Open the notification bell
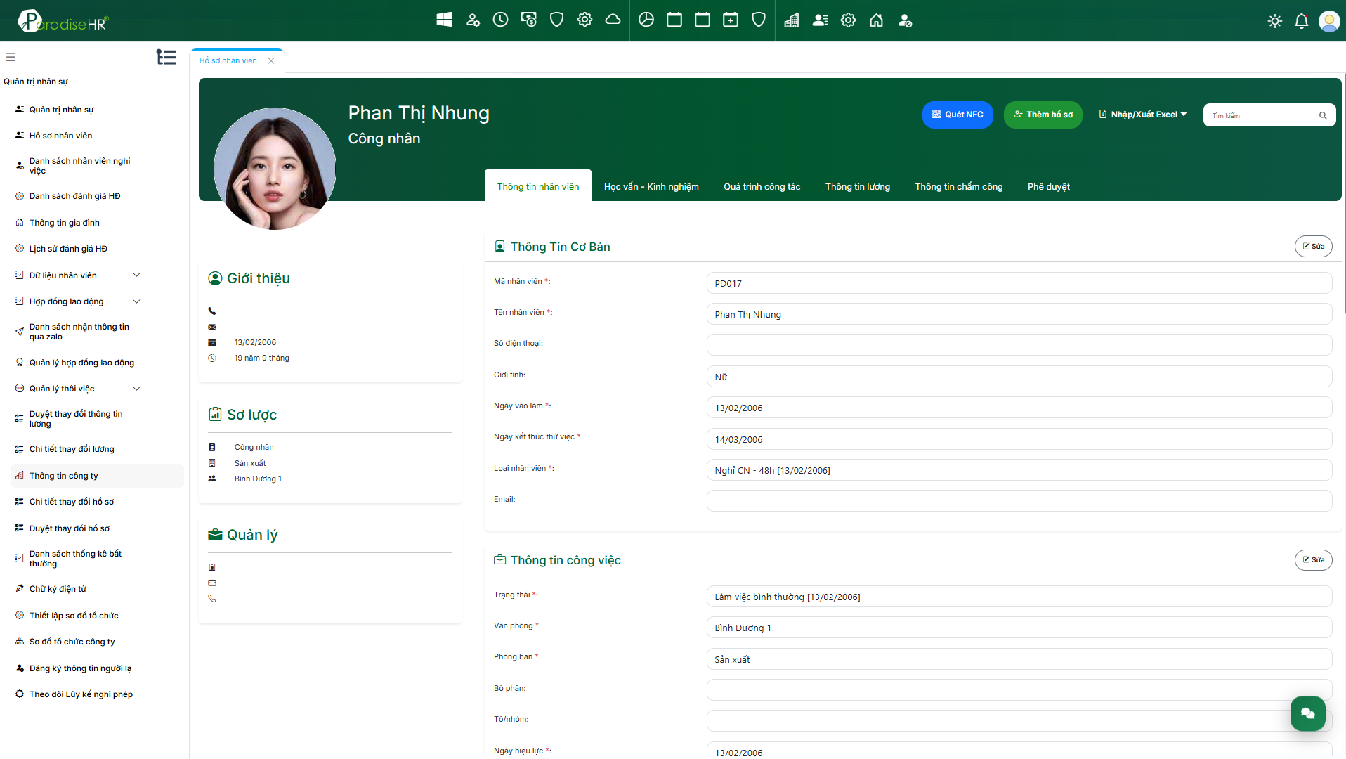 [x=1302, y=21]
